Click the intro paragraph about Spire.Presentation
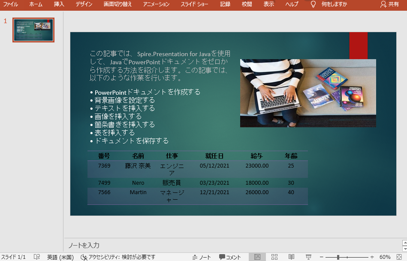 tap(160, 66)
